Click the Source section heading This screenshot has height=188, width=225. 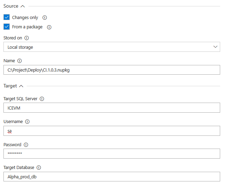coord(11,6)
